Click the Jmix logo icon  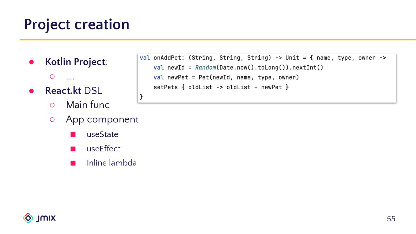click(28, 218)
